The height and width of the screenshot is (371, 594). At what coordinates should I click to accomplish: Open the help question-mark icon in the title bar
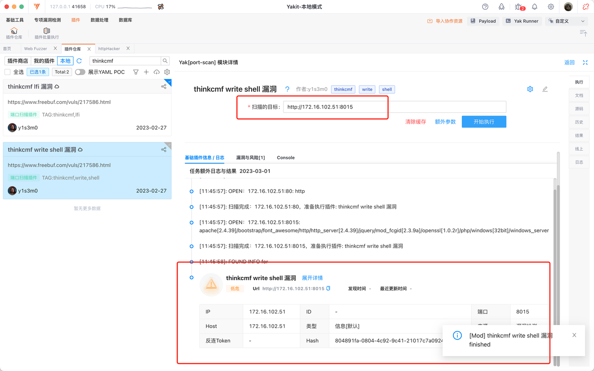coord(485,7)
